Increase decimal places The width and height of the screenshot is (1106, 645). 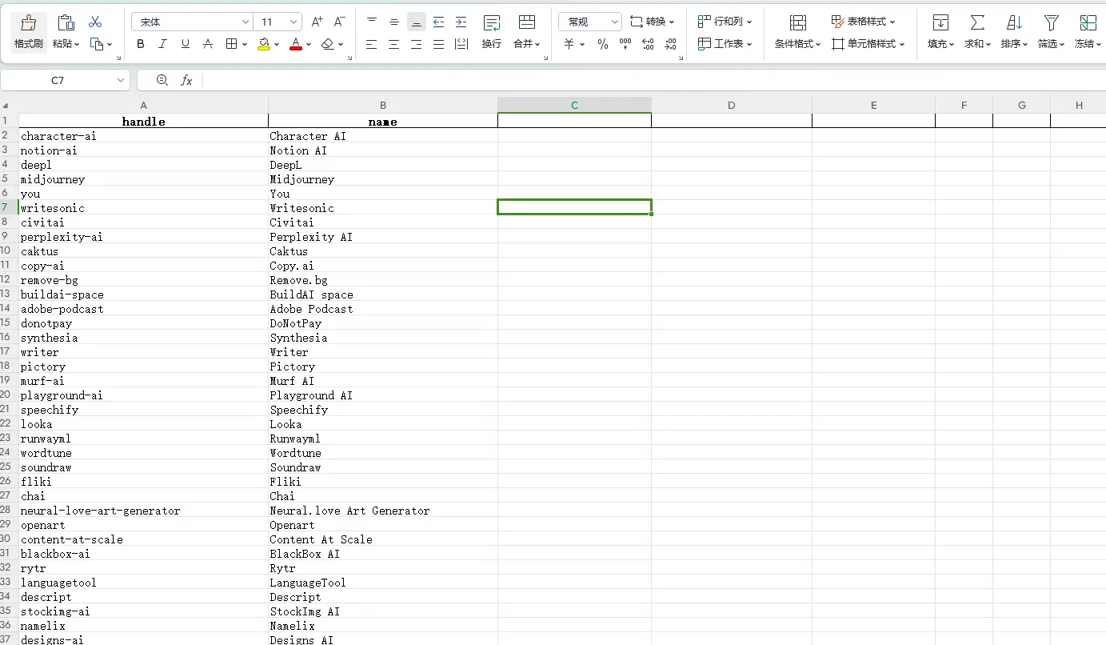pos(648,44)
